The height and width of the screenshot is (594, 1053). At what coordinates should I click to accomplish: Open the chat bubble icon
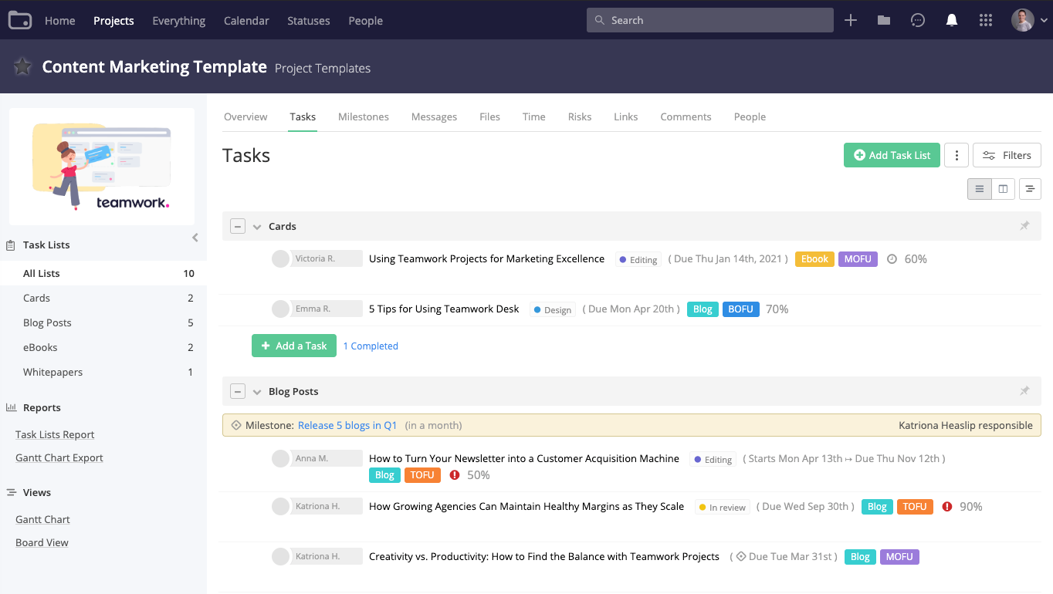(918, 21)
